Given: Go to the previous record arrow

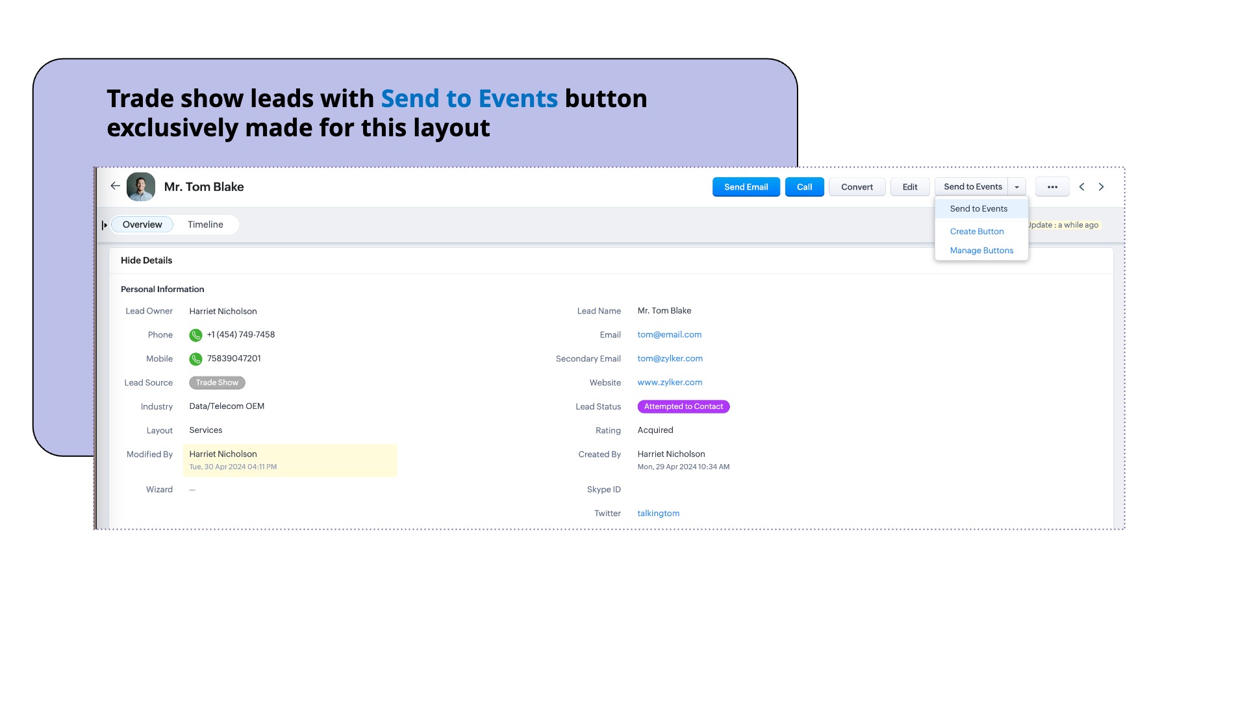Looking at the screenshot, I should 1082,187.
